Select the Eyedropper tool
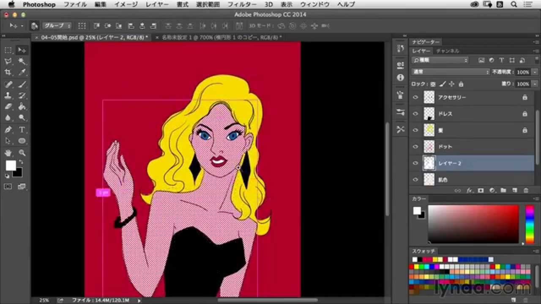Screen dimensions: 541x304 click(22, 73)
